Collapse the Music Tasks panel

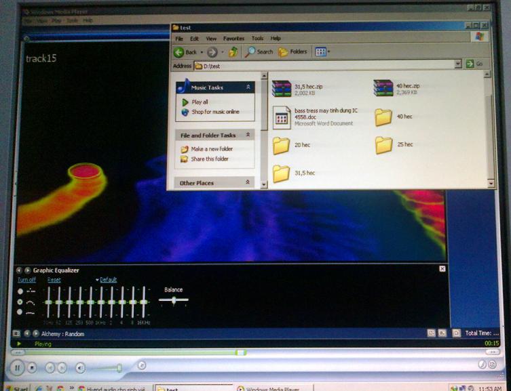[248, 87]
